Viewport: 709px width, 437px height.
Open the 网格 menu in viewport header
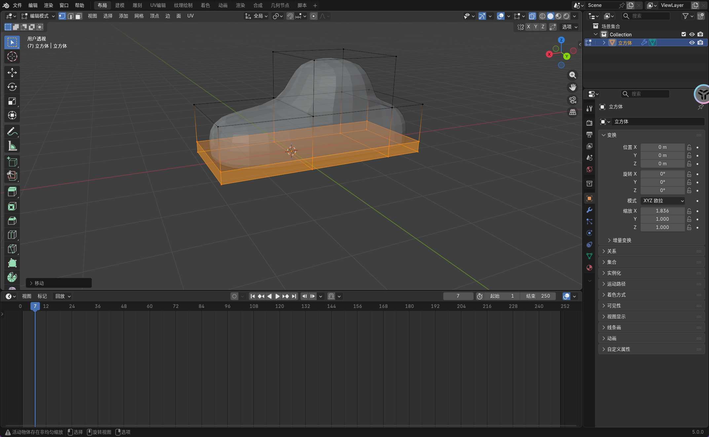(x=139, y=16)
